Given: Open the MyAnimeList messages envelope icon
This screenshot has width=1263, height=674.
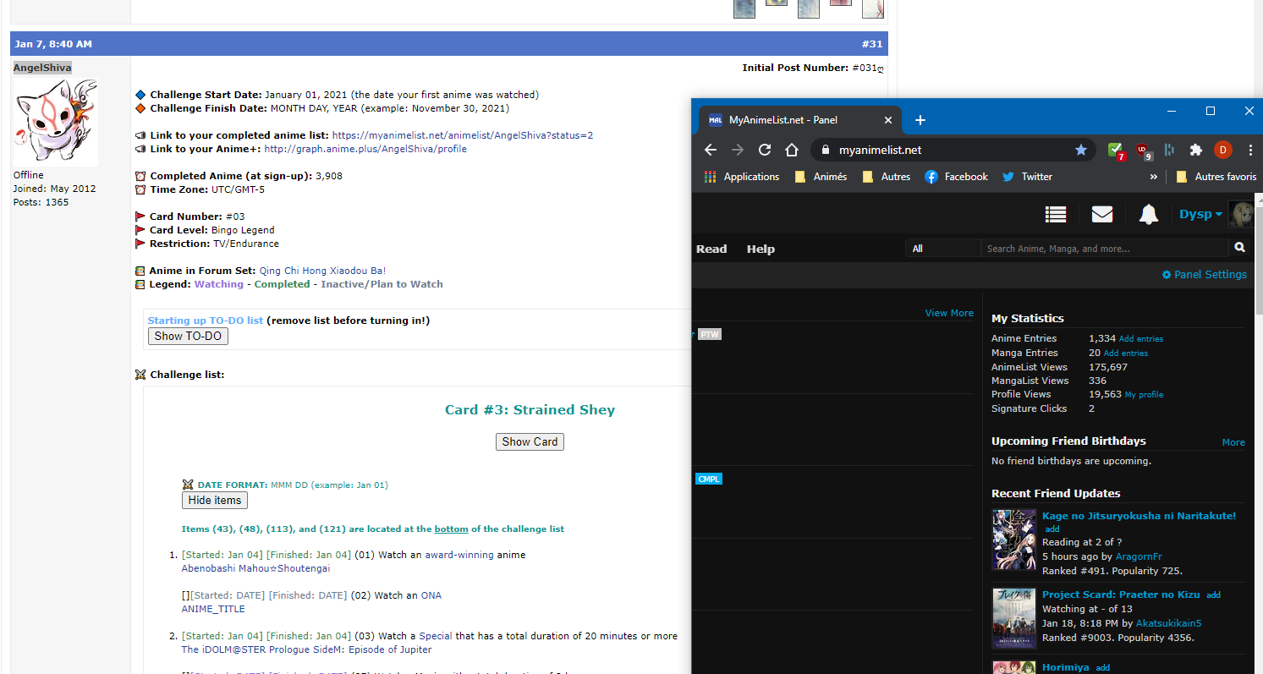Looking at the screenshot, I should click(1101, 215).
